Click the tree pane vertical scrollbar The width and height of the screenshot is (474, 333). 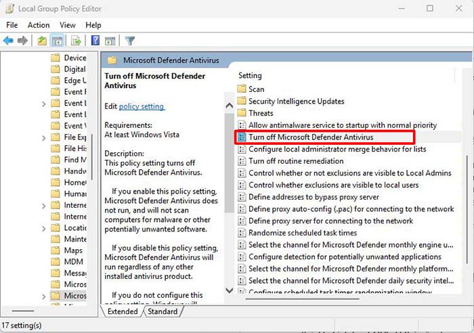click(x=91, y=157)
